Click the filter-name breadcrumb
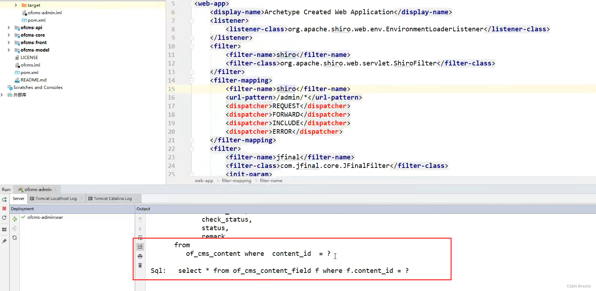The width and height of the screenshot is (596, 291). [x=271, y=181]
